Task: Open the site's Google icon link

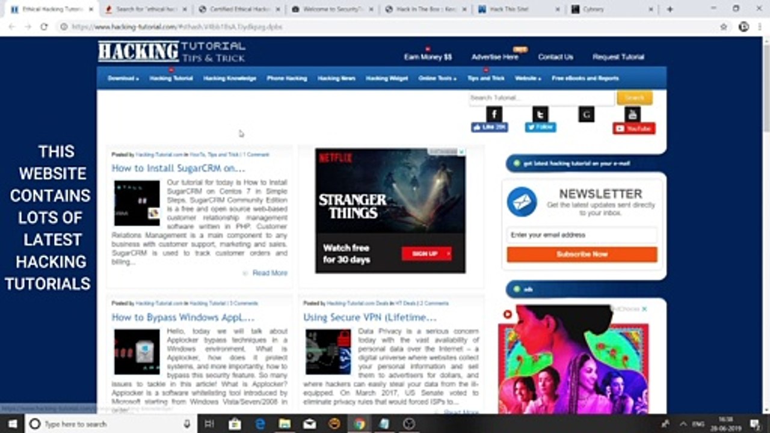Action: [x=587, y=114]
